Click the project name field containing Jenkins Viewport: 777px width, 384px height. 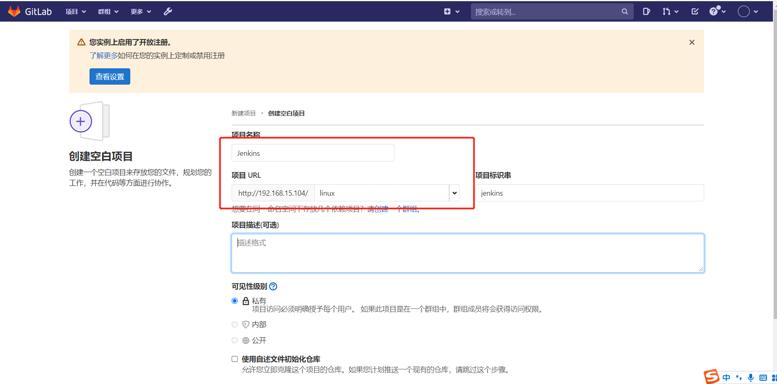coord(313,153)
